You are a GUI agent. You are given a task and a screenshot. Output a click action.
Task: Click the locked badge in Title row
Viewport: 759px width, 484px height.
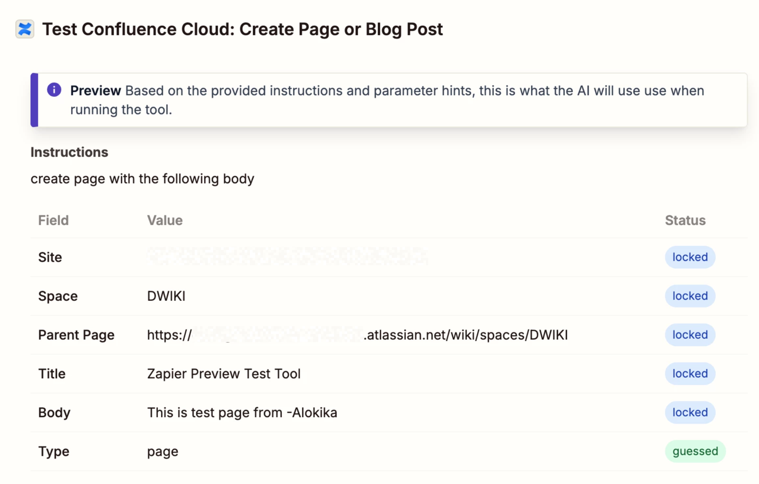coord(690,374)
